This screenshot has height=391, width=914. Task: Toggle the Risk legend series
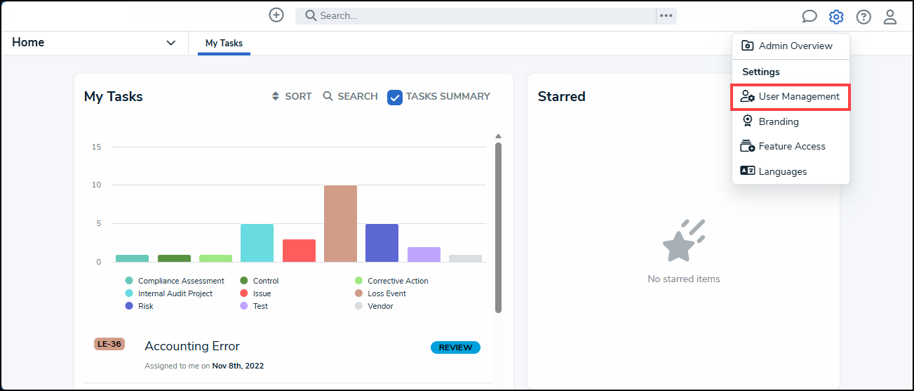point(139,306)
